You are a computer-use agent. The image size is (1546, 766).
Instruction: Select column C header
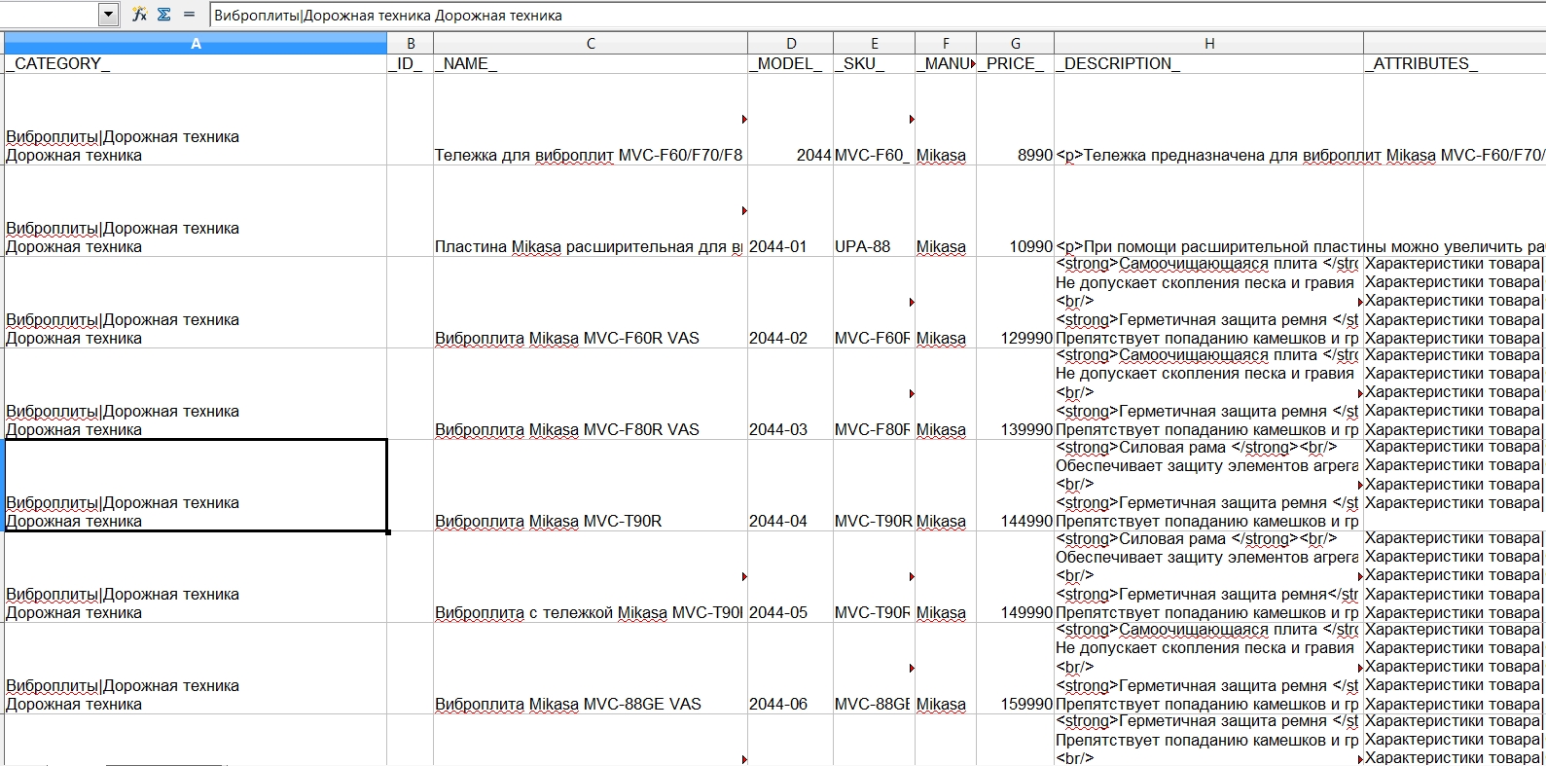click(591, 44)
